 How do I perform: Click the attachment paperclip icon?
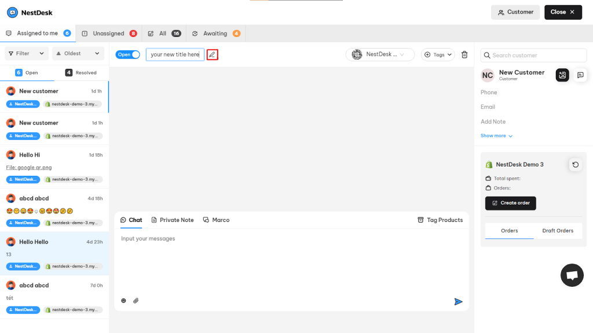pos(136,301)
